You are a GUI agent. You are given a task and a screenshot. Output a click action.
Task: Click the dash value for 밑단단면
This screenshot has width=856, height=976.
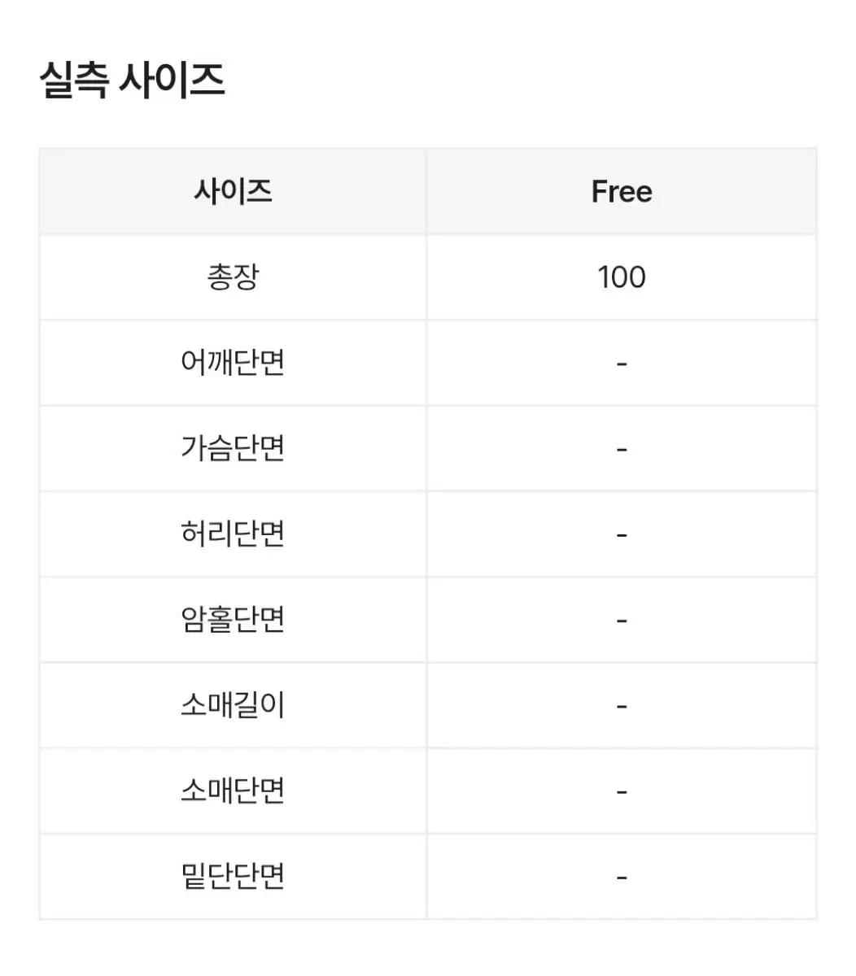622,877
